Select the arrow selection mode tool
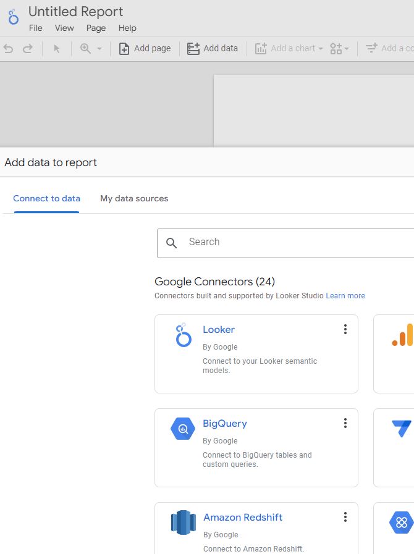The height and width of the screenshot is (554, 414). (57, 49)
